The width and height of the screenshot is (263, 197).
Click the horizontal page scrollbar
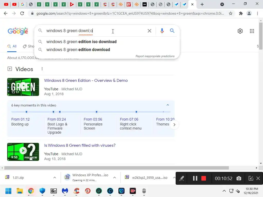pyautogui.click(x=117, y=168)
